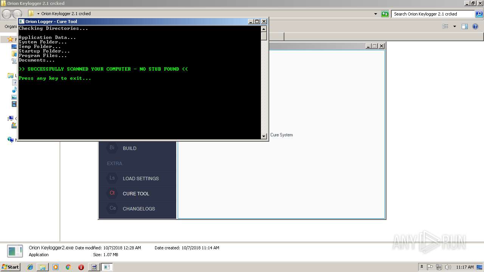The height and width of the screenshot is (272, 484).
Task: Click the Computer icon in the navigation pane
Action: [x=11, y=118]
